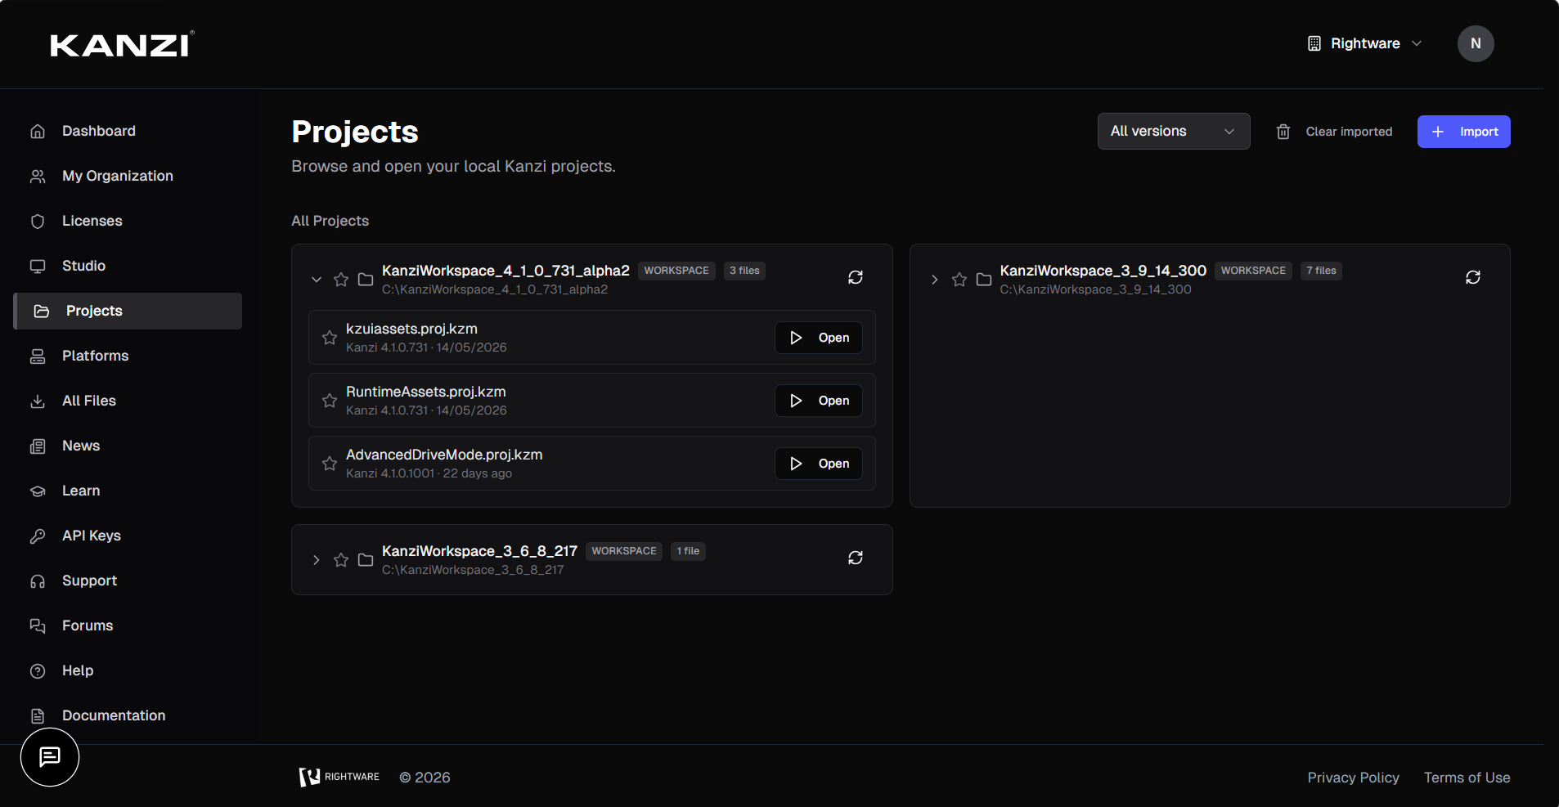1559x807 pixels.
Task: Open Documentation in sidebar
Action: click(128, 715)
